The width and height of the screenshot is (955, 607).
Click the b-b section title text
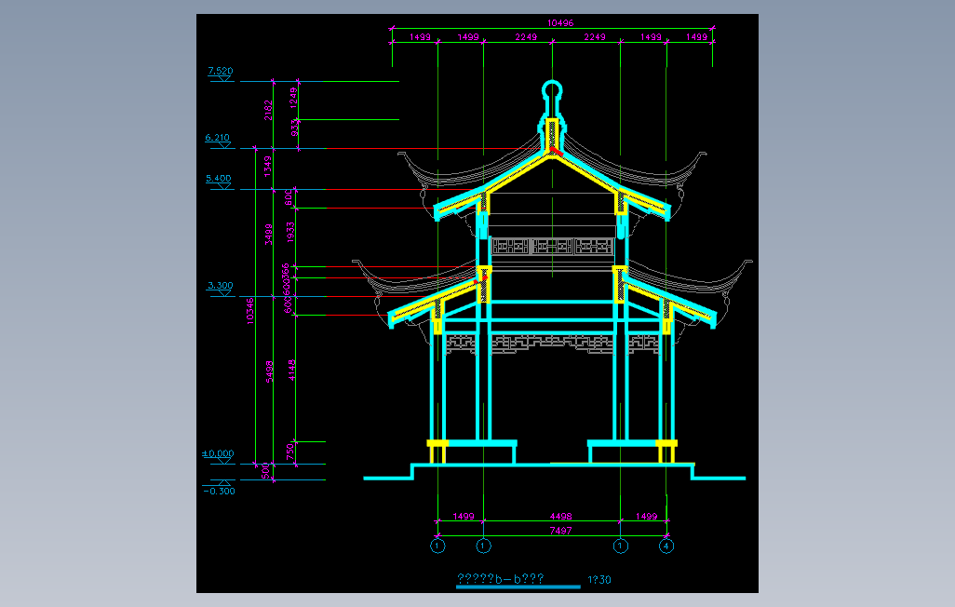tap(500, 578)
